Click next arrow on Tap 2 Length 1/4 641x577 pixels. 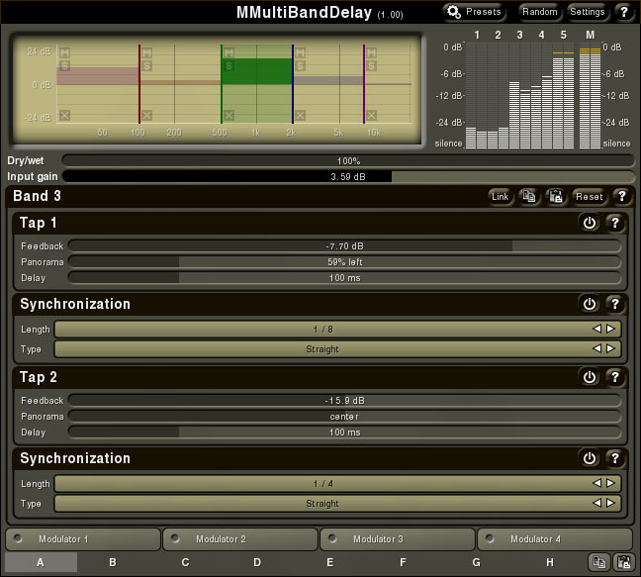(610, 483)
